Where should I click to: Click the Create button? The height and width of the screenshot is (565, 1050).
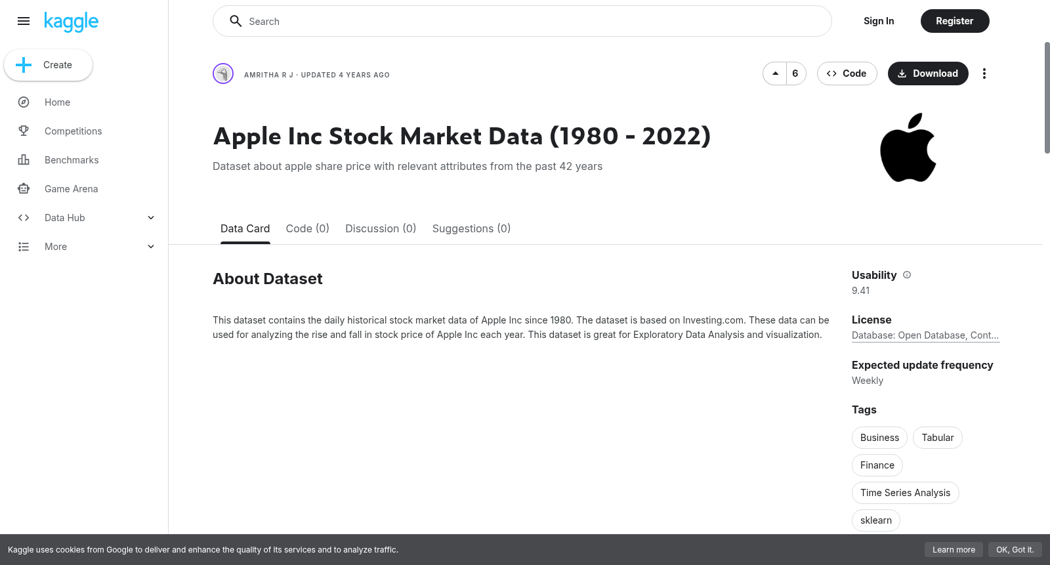[48, 65]
